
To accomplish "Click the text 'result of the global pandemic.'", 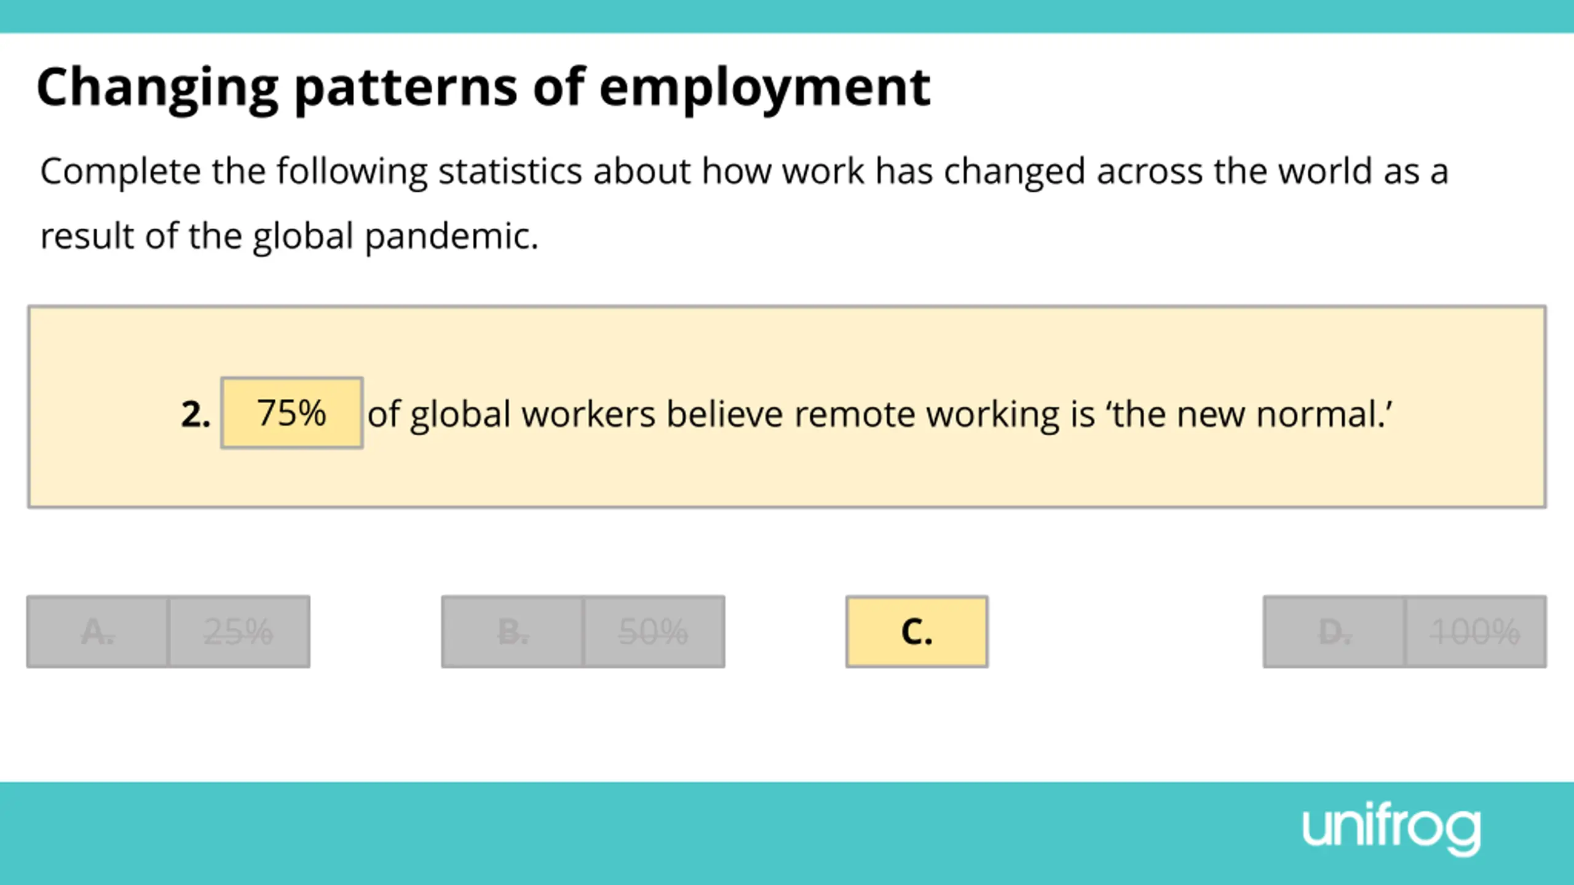I will (290, 237).
